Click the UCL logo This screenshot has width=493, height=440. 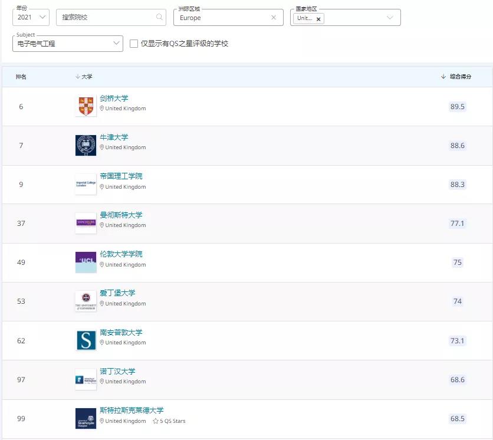[x=86, y=262]
